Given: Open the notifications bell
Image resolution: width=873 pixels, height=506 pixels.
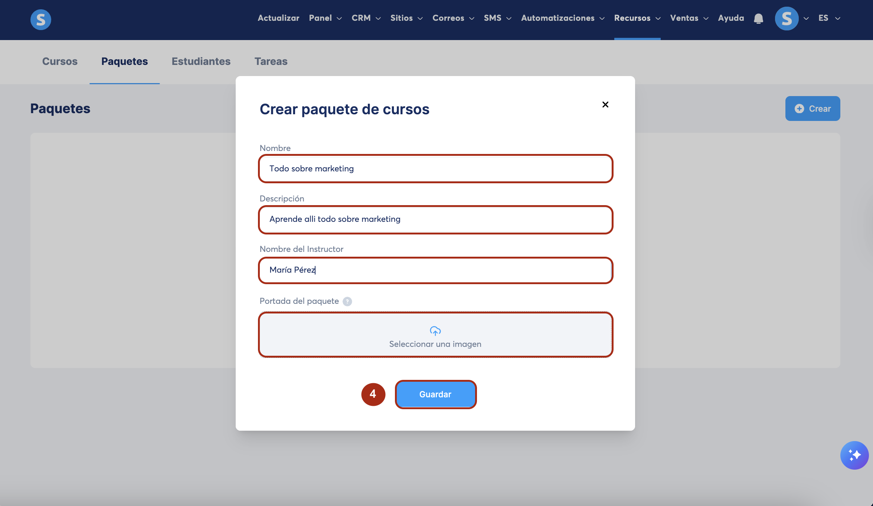Looking at the screenshot, I should click(758, 19).
